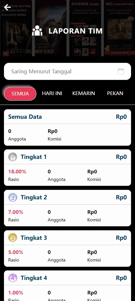Open the calendar icon in date filter
This screenshot has height=301, width=135.
(121, 71)
